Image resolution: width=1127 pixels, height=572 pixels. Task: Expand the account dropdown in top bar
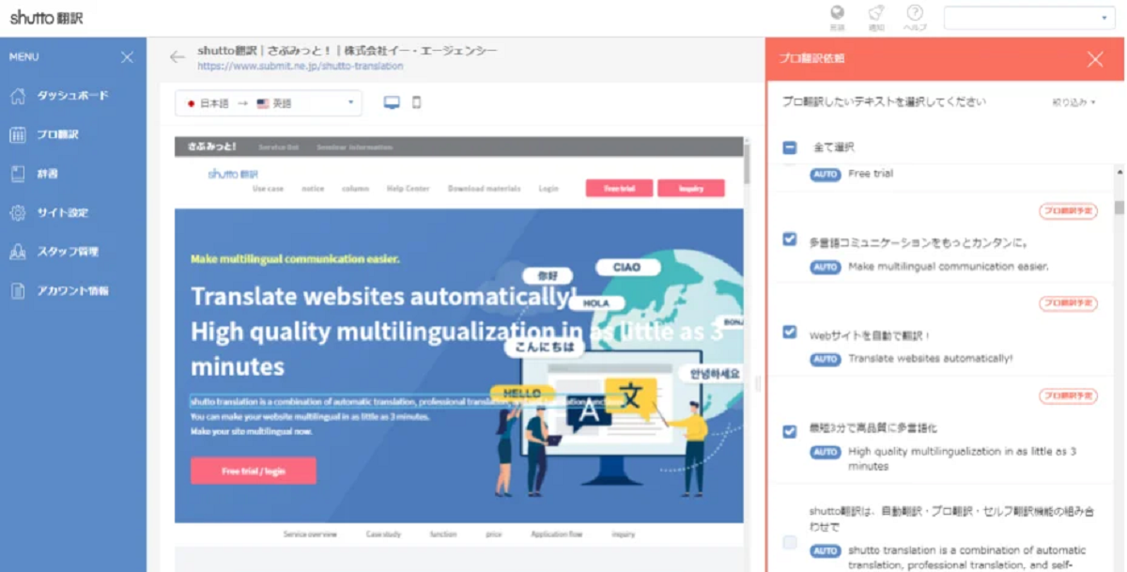click(1029, 18)
